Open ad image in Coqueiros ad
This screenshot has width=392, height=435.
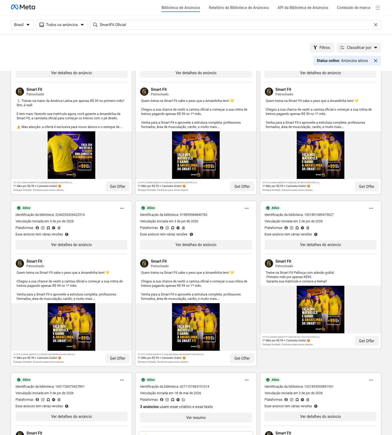[196, 155]
